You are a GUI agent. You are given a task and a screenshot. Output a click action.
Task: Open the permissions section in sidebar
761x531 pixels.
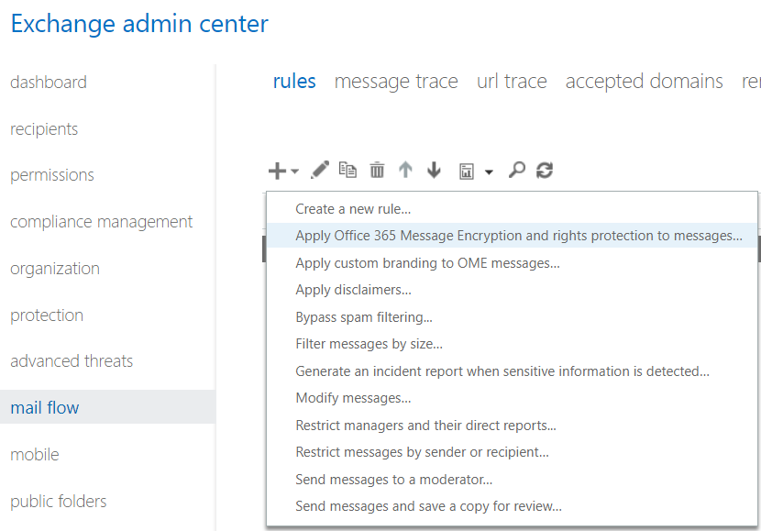pyautogui.click(x=51, y=175)
